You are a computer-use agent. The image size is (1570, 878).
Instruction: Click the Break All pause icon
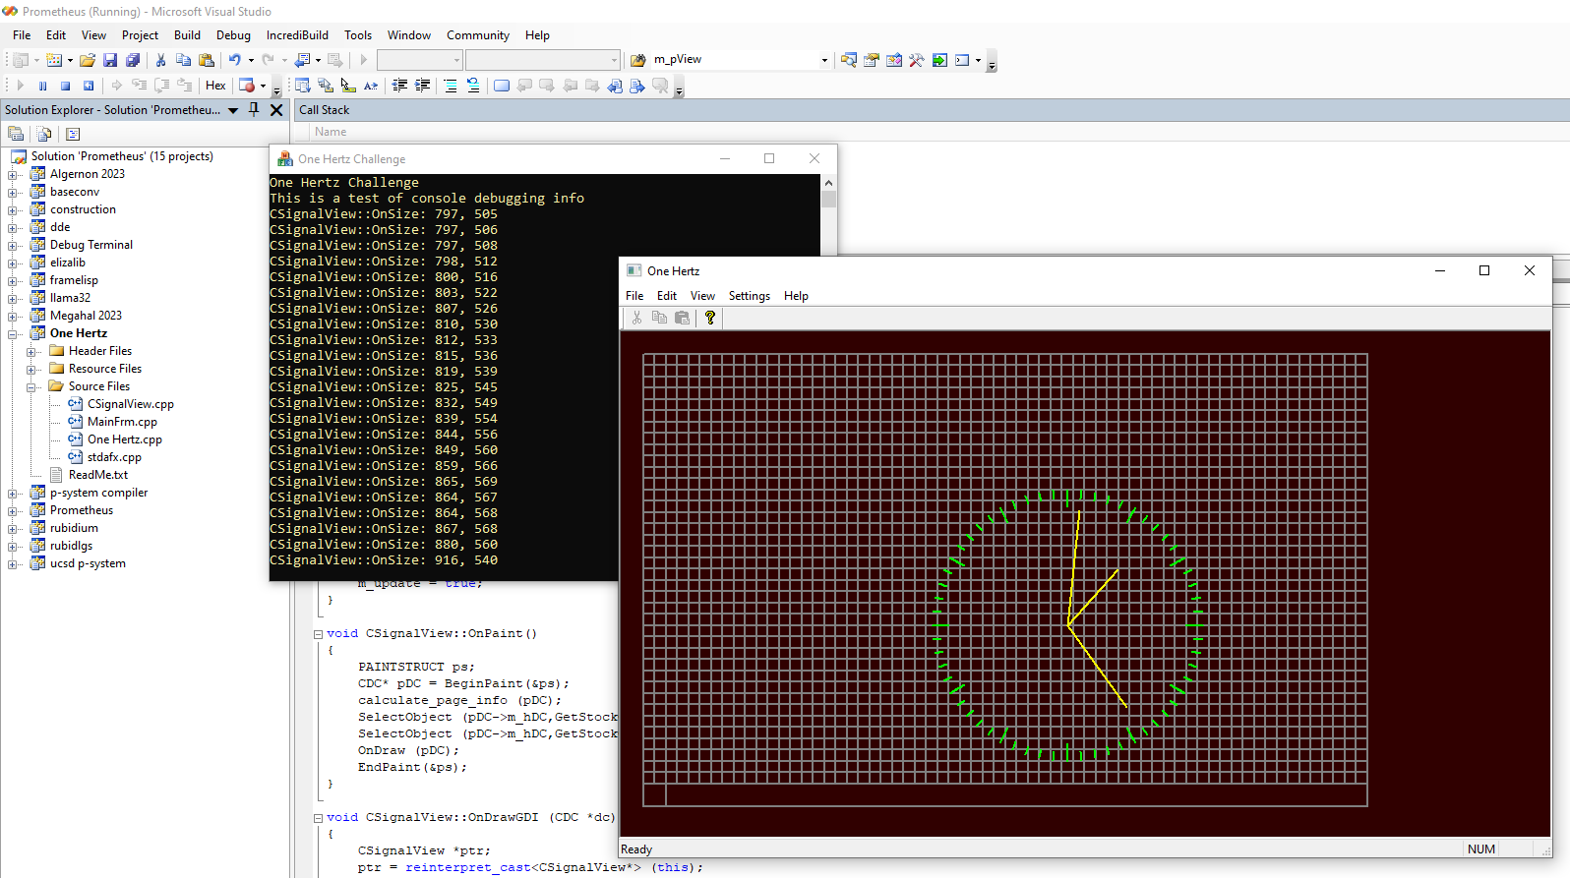(42, 86)
